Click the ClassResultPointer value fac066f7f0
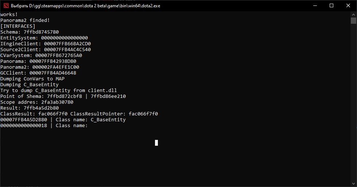The width and height of the screenshot is (357, 187). (x=143, y=114)
